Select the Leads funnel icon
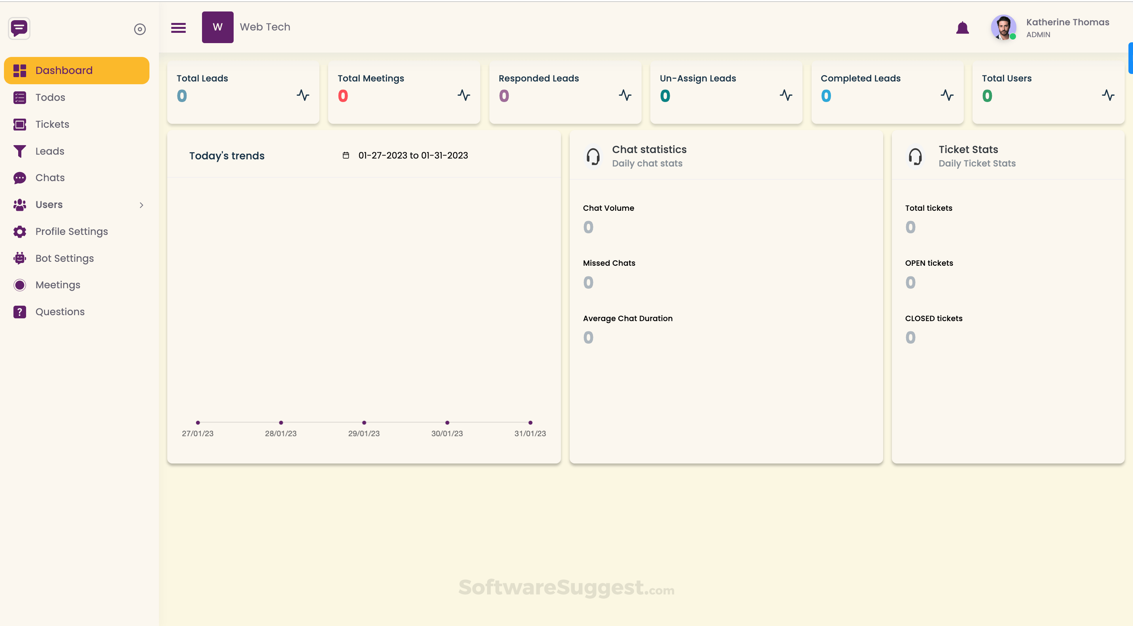This screenshot has height=626, width=1133. pyautogui.click(x=19, y=151)
